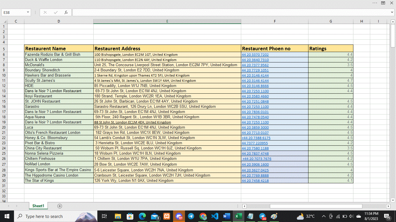Image resolution: width=396 pixels, height=222 pixels.
Task: Click the horizontal scrollbar at the bottom
Action: 316,206
